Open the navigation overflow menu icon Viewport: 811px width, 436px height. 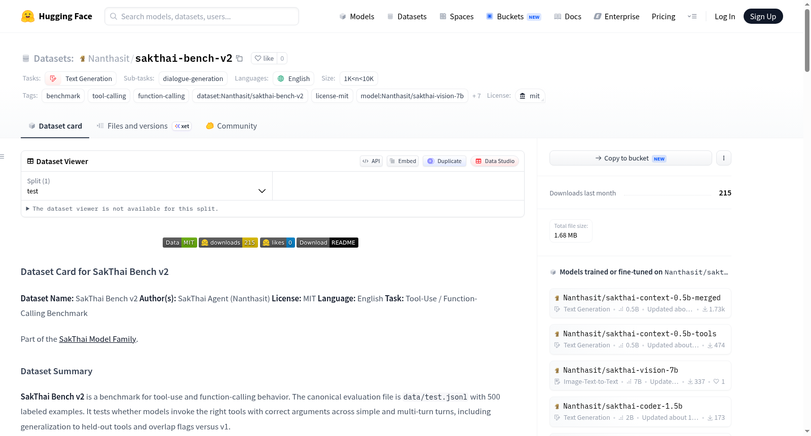click(x=692, y=16)
